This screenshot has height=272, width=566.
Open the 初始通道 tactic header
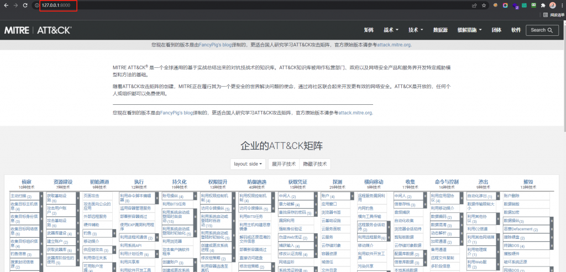coord(99,182)
